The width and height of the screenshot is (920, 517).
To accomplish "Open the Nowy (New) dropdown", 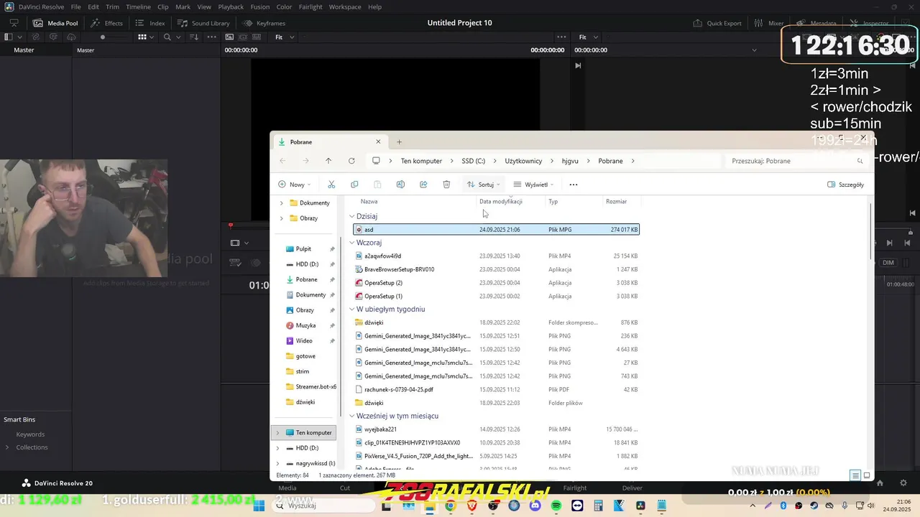I will (x=293, y=185).
